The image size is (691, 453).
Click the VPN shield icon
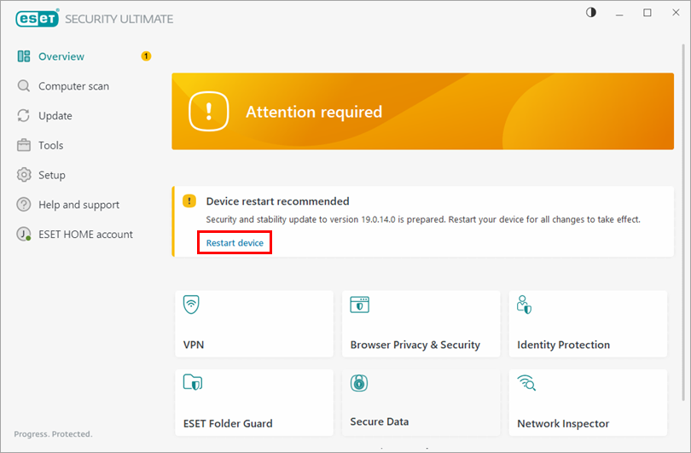click(x=192, y=305)
